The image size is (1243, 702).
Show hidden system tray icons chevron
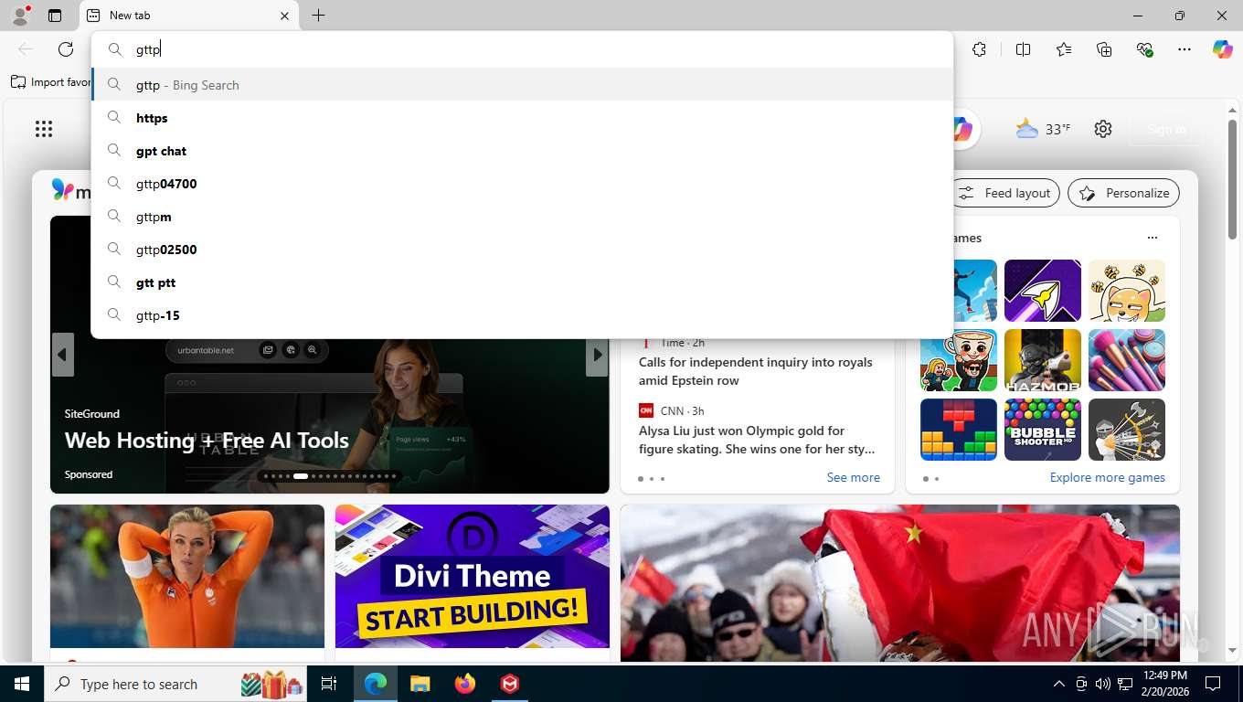[x=1059, y=684]
